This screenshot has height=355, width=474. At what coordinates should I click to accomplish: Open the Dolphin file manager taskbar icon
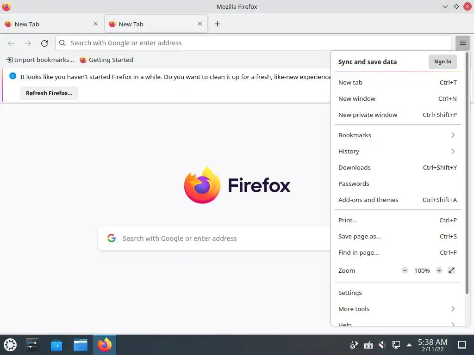81,345
